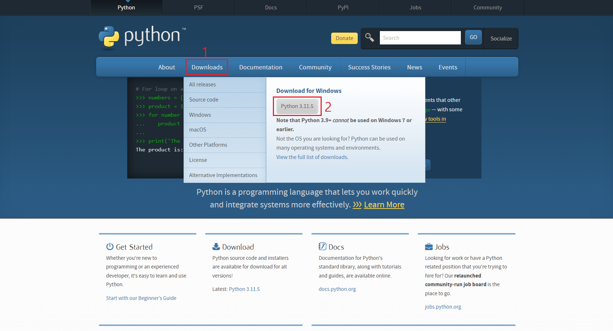Select Alternative Implementations from Downloads submenu
This screenshot has height=331, width=613.
[x=225, y=175]
